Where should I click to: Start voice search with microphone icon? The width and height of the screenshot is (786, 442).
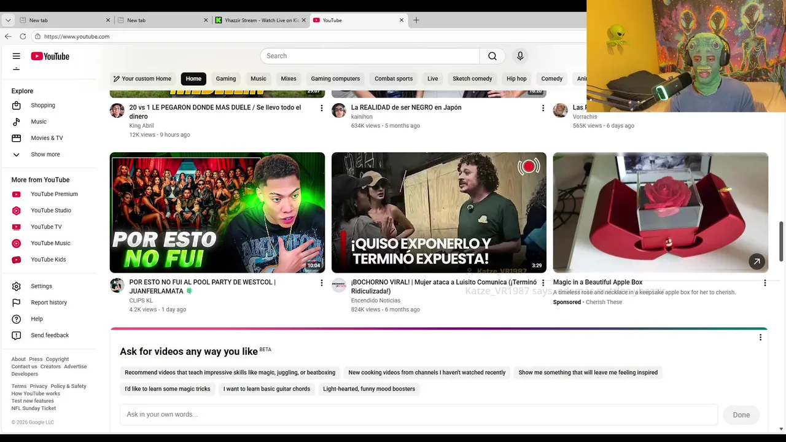point(520,56)
